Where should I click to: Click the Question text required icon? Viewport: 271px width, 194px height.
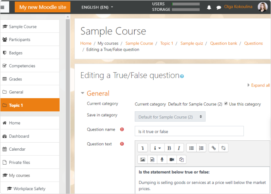[122, 144]
